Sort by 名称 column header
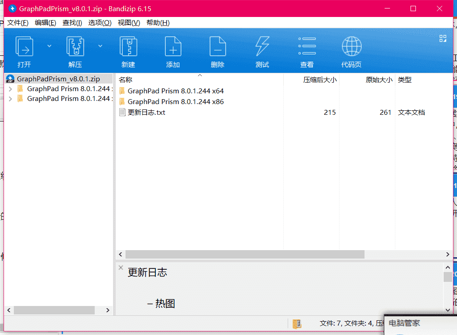This screenshot has width=457, height=335. [126, 80]
